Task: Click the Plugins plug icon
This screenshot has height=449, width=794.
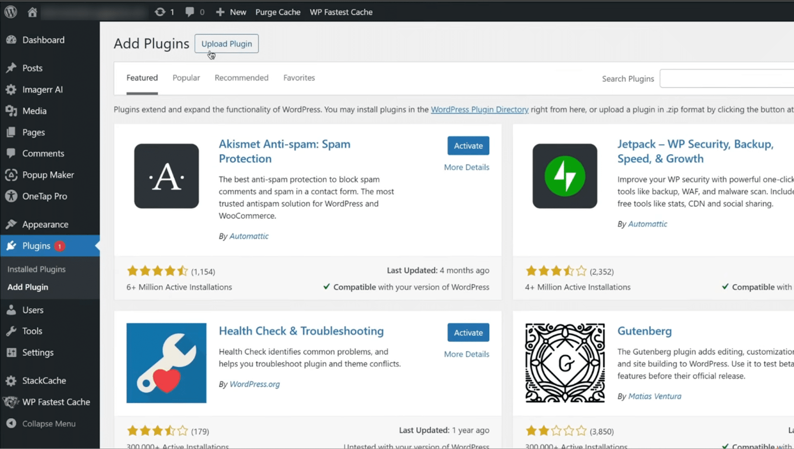Action: 11,246
